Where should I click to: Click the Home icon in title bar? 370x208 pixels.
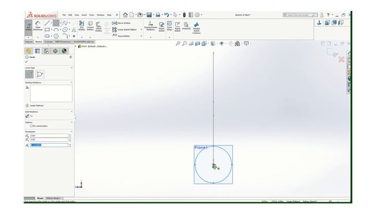[125, 15]
